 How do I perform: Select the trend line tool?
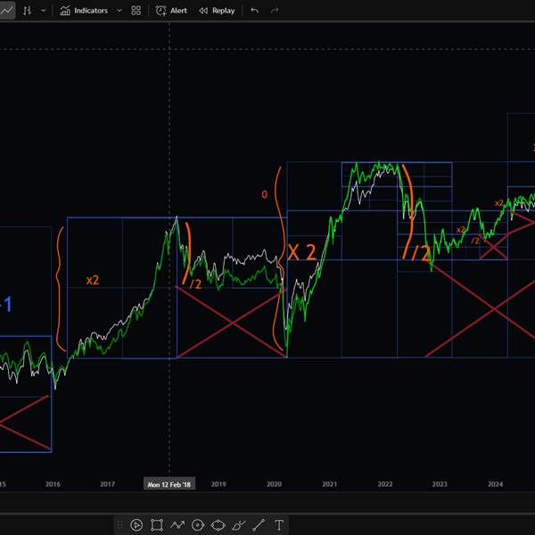(x=259, y=525)
